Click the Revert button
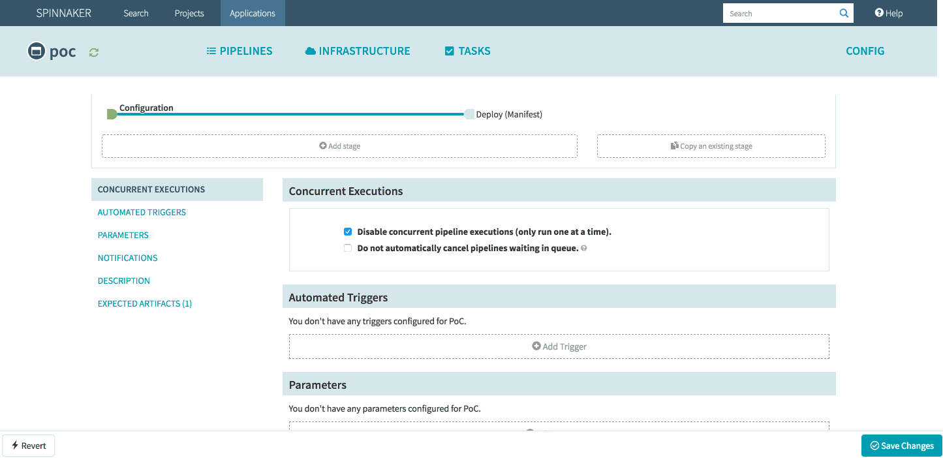 [x=29, y=446]
